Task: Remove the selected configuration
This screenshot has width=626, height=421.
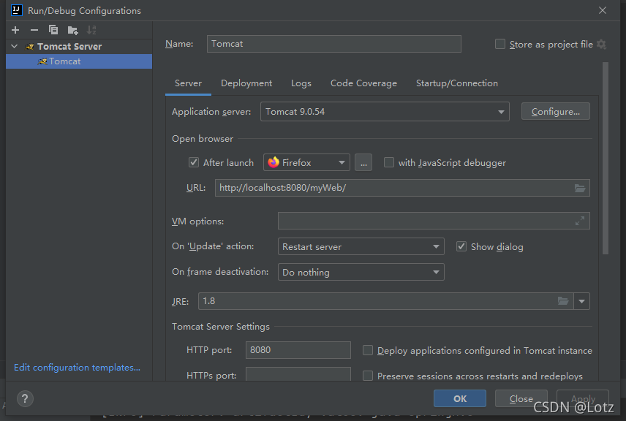Action: click(34, 30)
